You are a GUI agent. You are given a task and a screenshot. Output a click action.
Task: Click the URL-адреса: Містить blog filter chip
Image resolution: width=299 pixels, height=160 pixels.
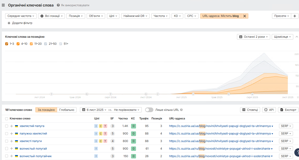coord(221,16)
